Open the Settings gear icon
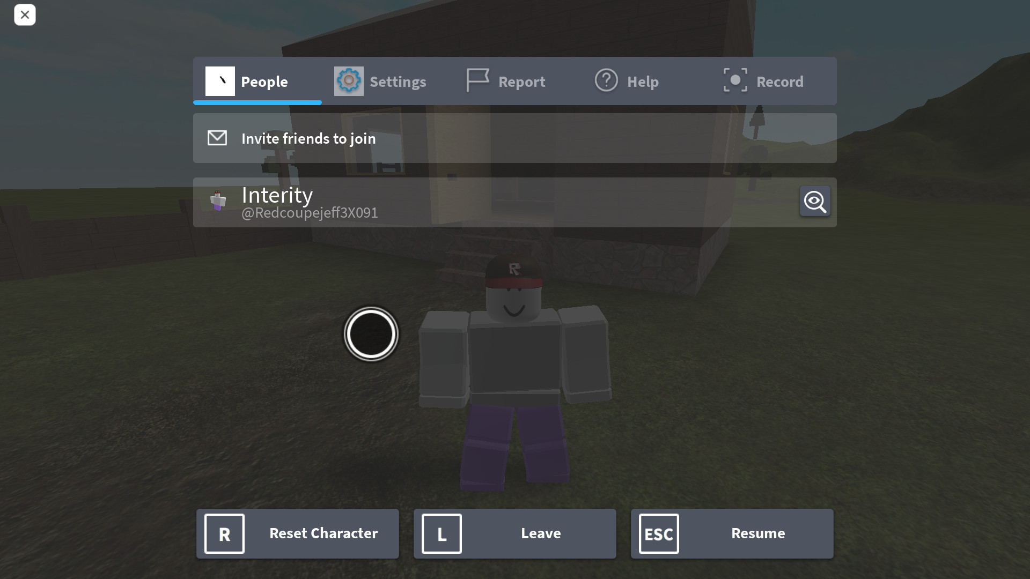1030x579 pixels. (348, 80)
